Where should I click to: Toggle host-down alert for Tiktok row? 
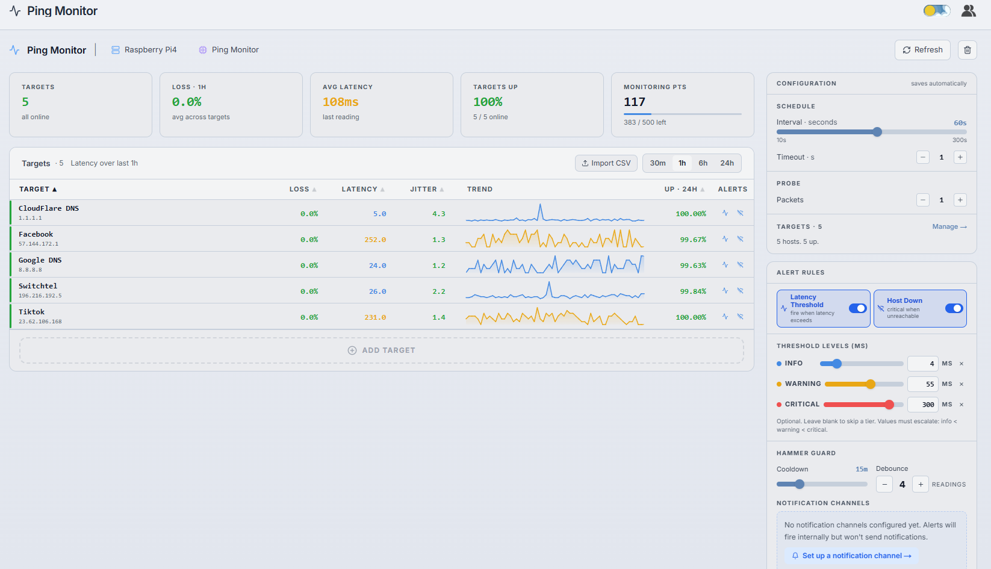[741, 317]
